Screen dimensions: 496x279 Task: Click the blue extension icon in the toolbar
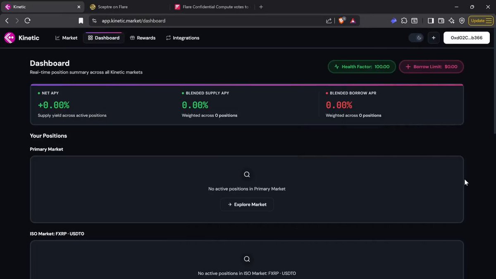393,21
